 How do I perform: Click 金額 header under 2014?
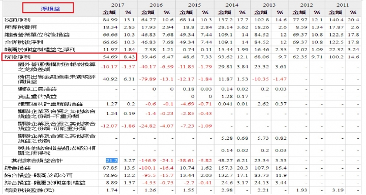[x=224, y=13]
